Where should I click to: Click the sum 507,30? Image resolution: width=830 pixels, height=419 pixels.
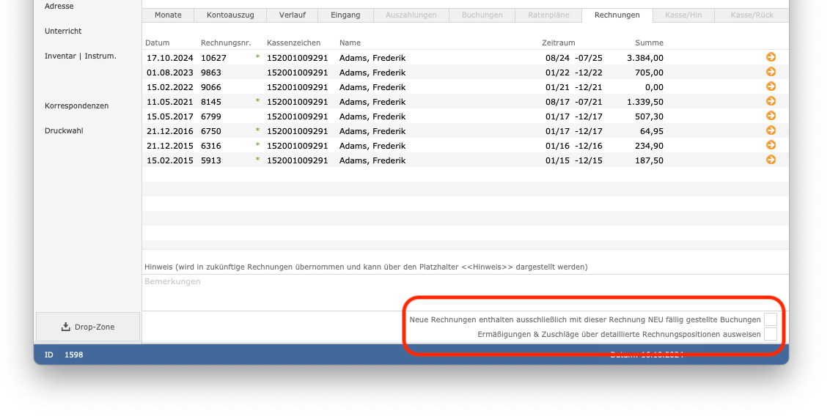[649, 116]
